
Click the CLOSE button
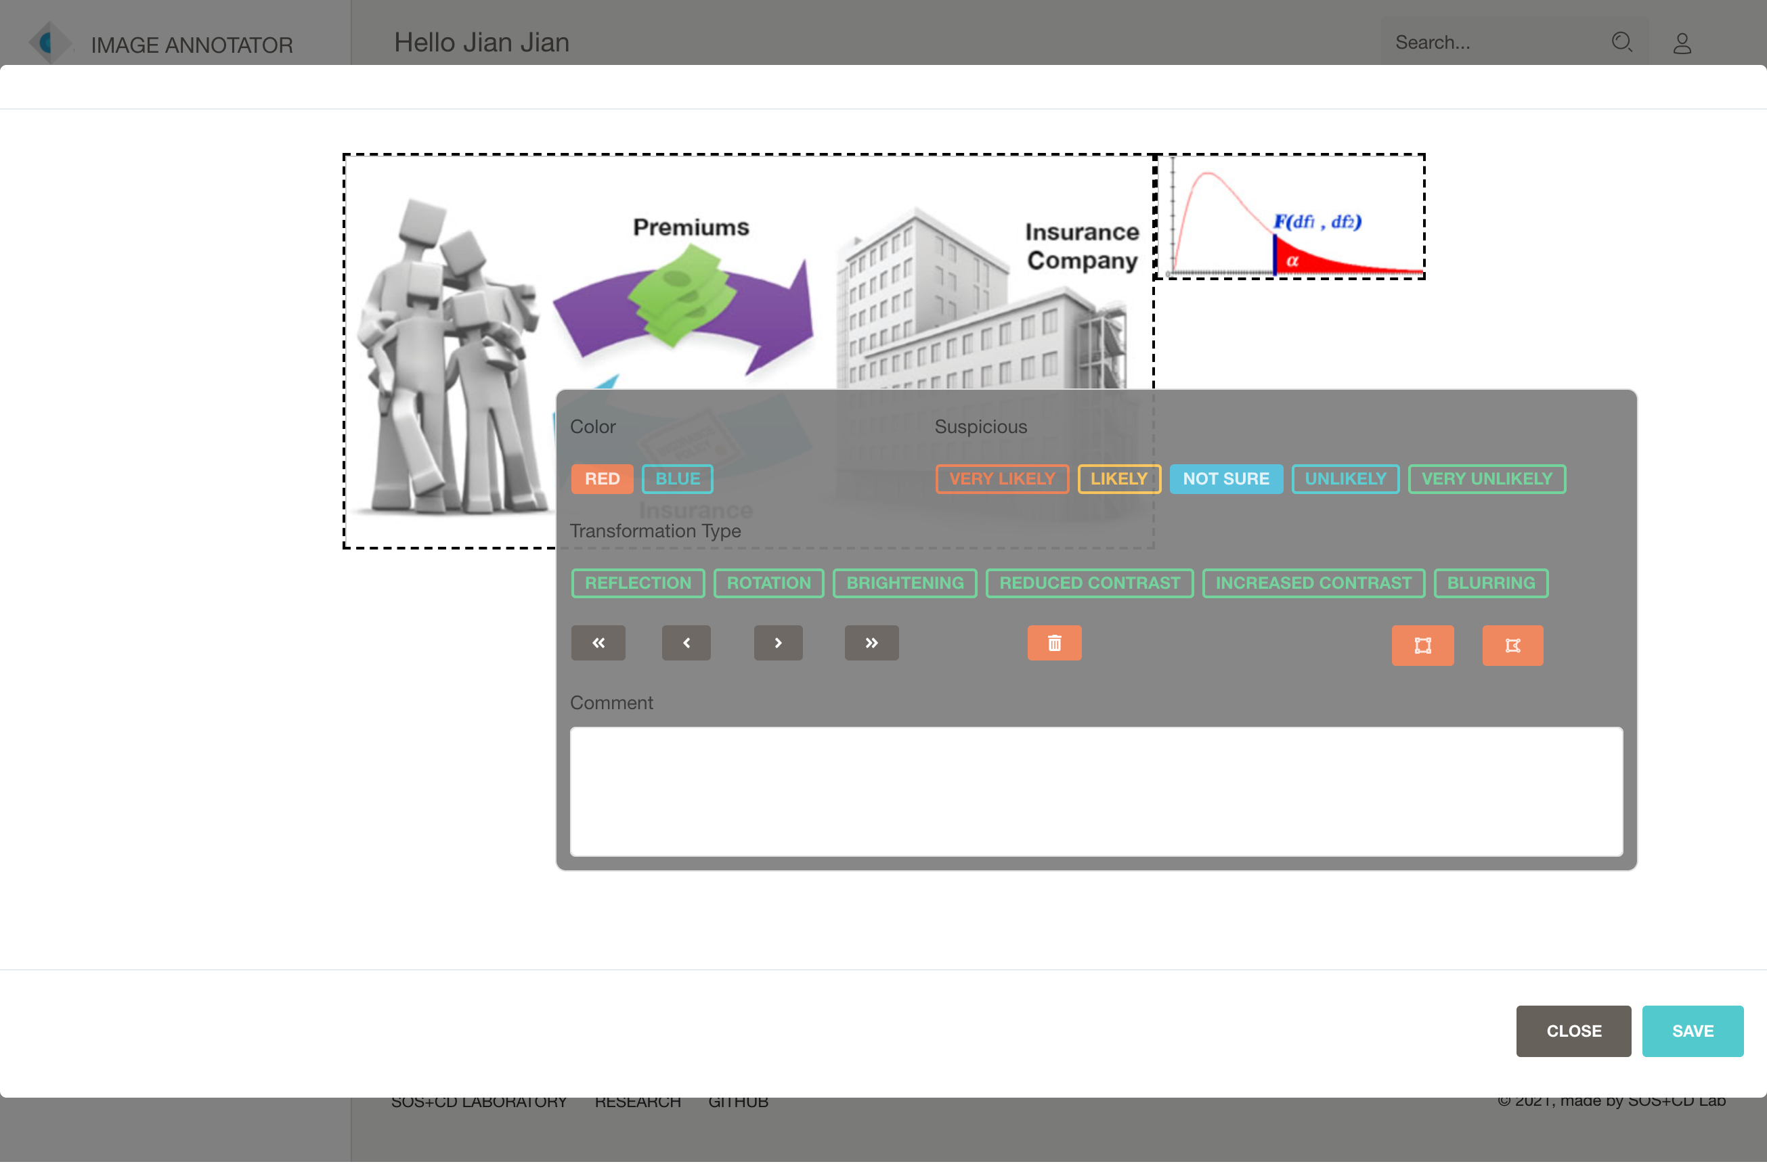tap(1573, 1031)
